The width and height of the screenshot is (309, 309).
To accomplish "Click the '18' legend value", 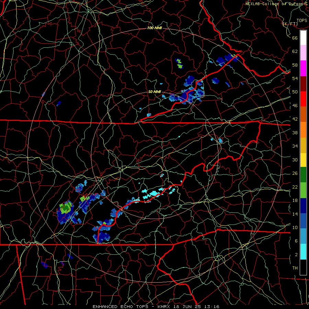I will (x=295, y=201).
